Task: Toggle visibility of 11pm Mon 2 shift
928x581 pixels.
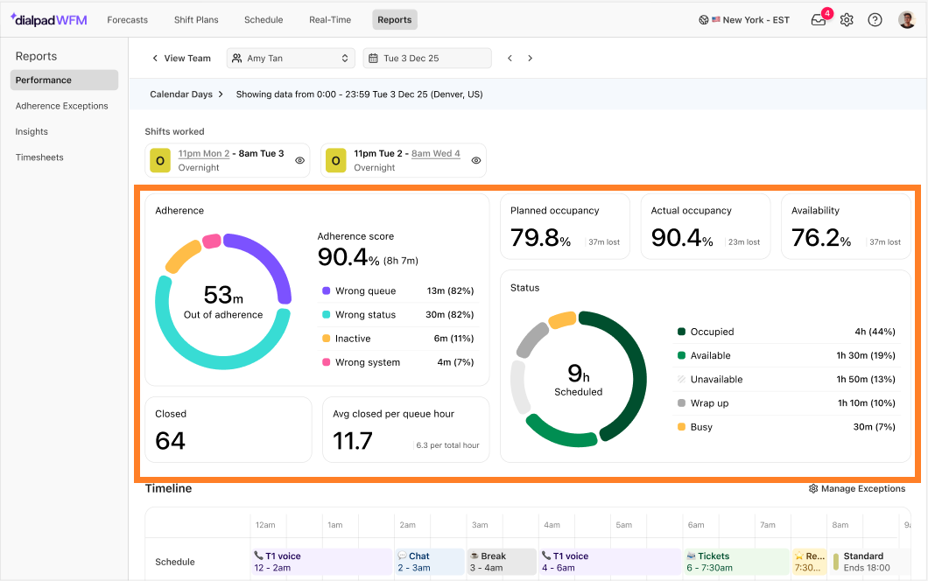Action: [x=300, y=160]
